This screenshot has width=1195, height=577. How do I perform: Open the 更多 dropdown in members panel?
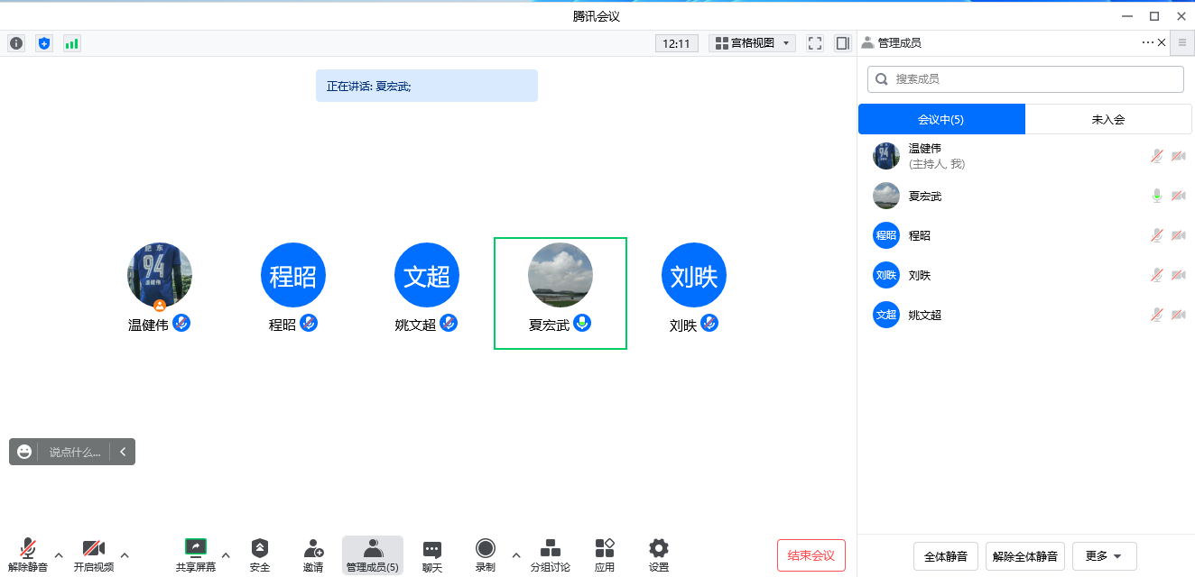tap(1104, 556)
